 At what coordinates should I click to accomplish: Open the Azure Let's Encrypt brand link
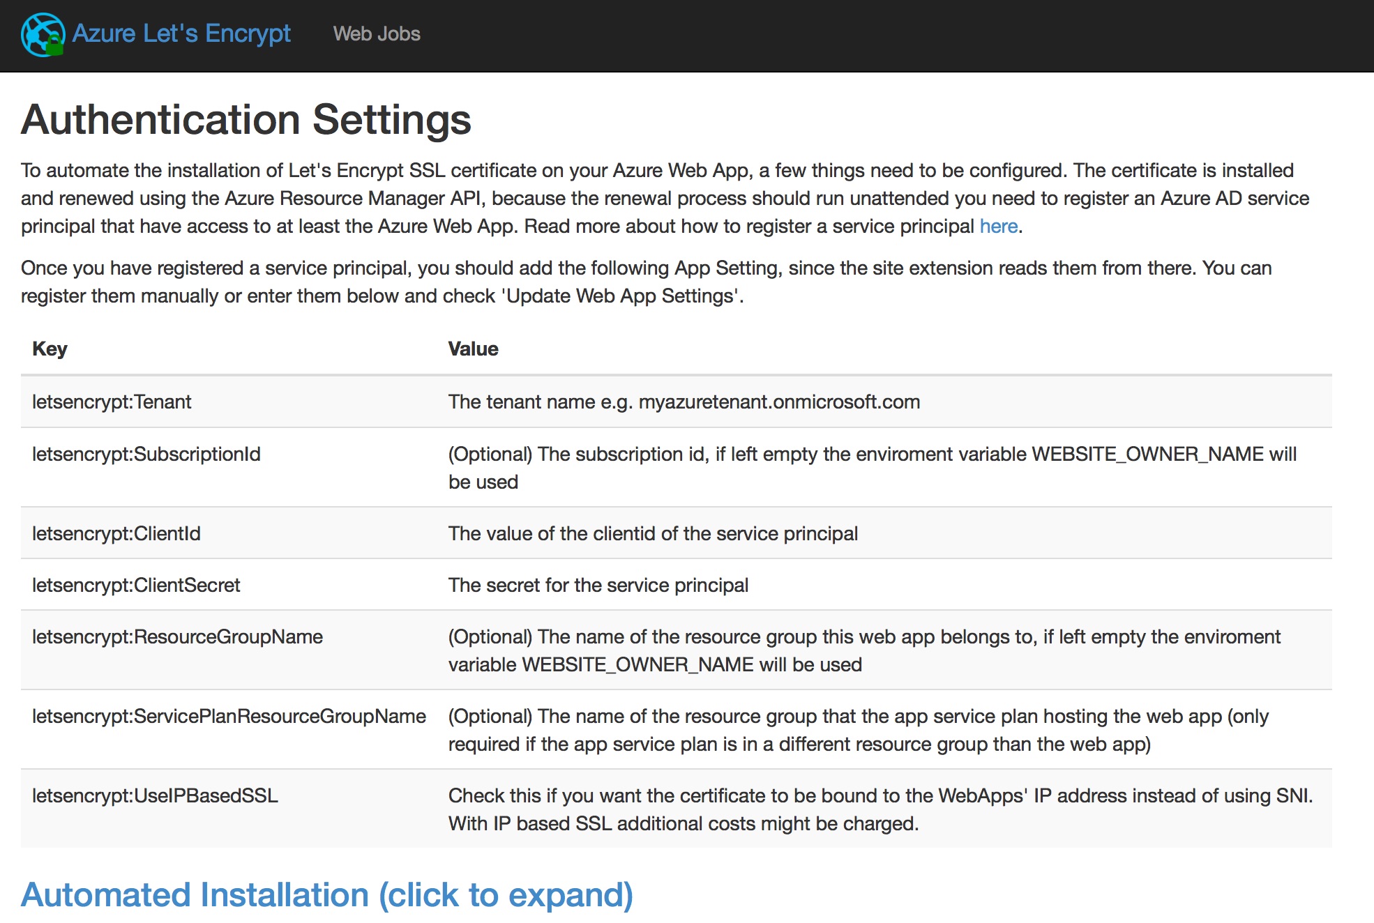coord(181,33)
